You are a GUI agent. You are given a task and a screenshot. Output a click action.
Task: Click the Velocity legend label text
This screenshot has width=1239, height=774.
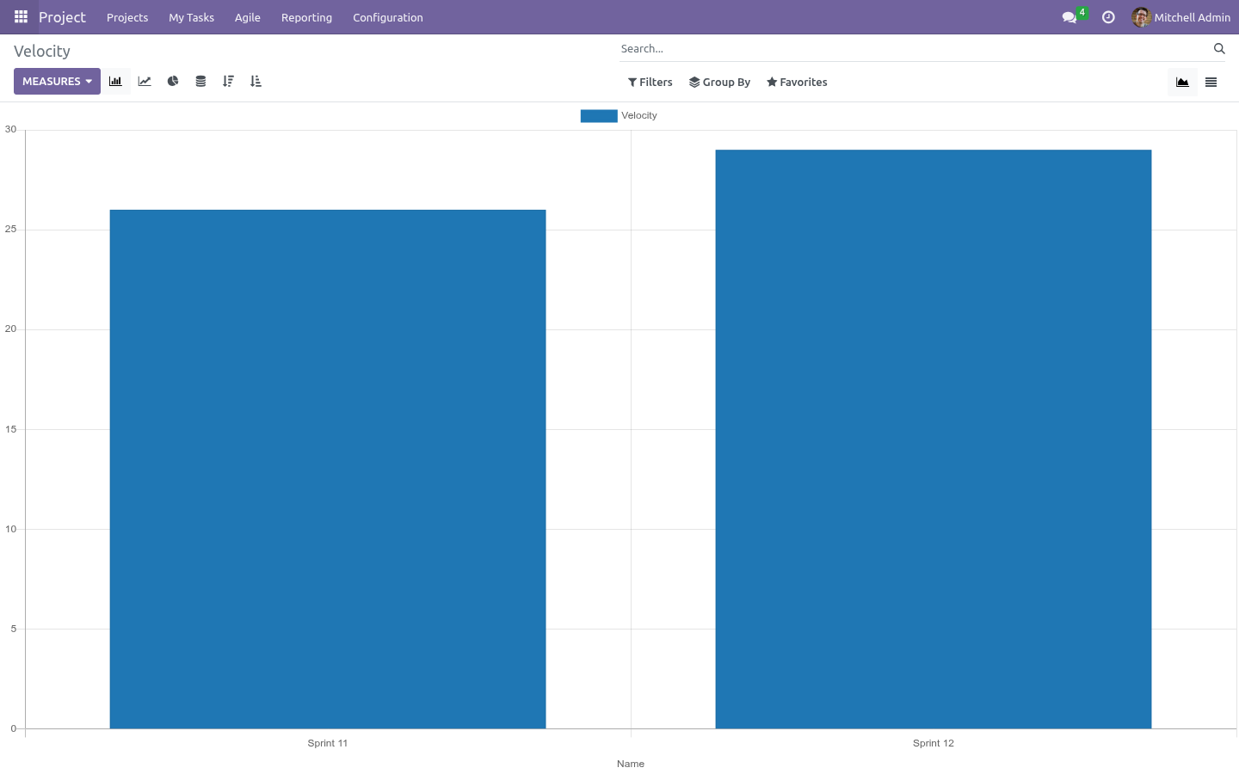(639, 116)
